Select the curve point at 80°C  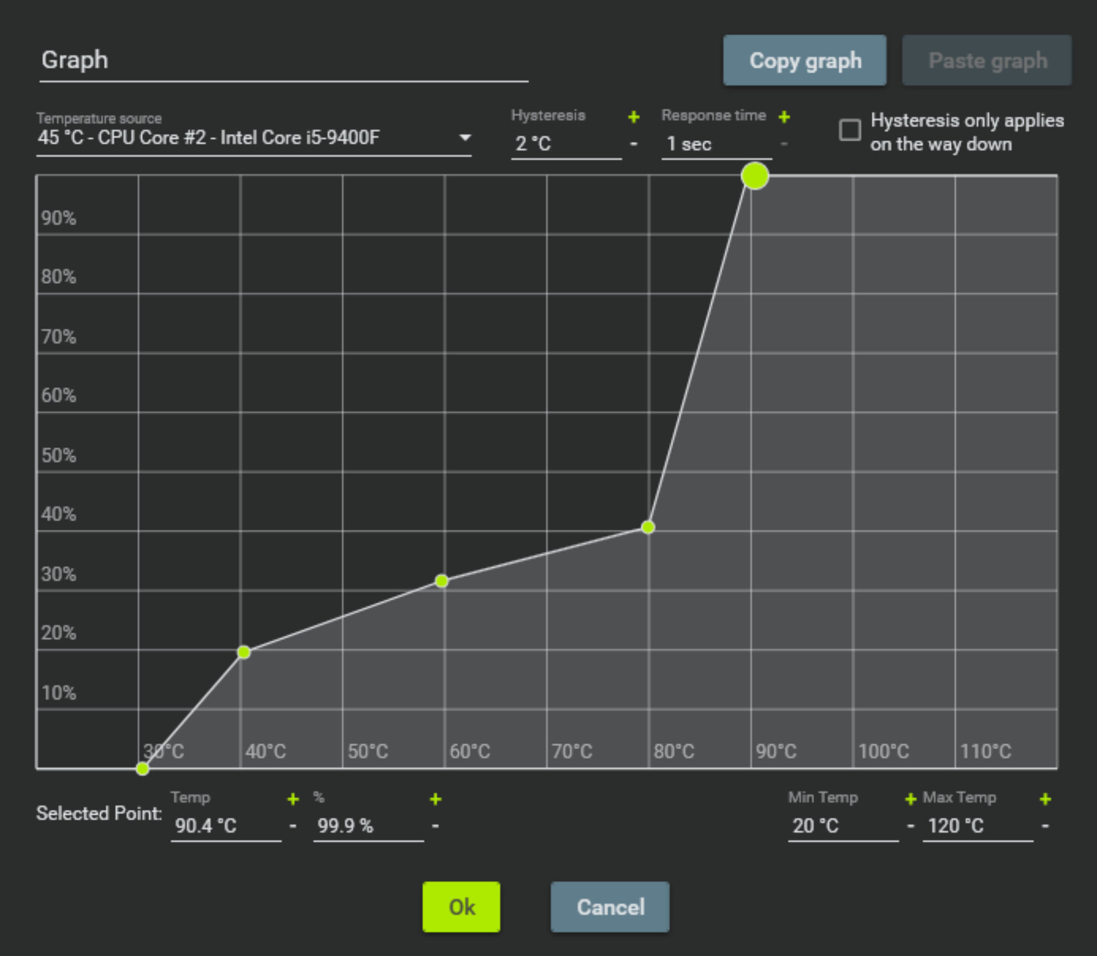tap(648, 528)
